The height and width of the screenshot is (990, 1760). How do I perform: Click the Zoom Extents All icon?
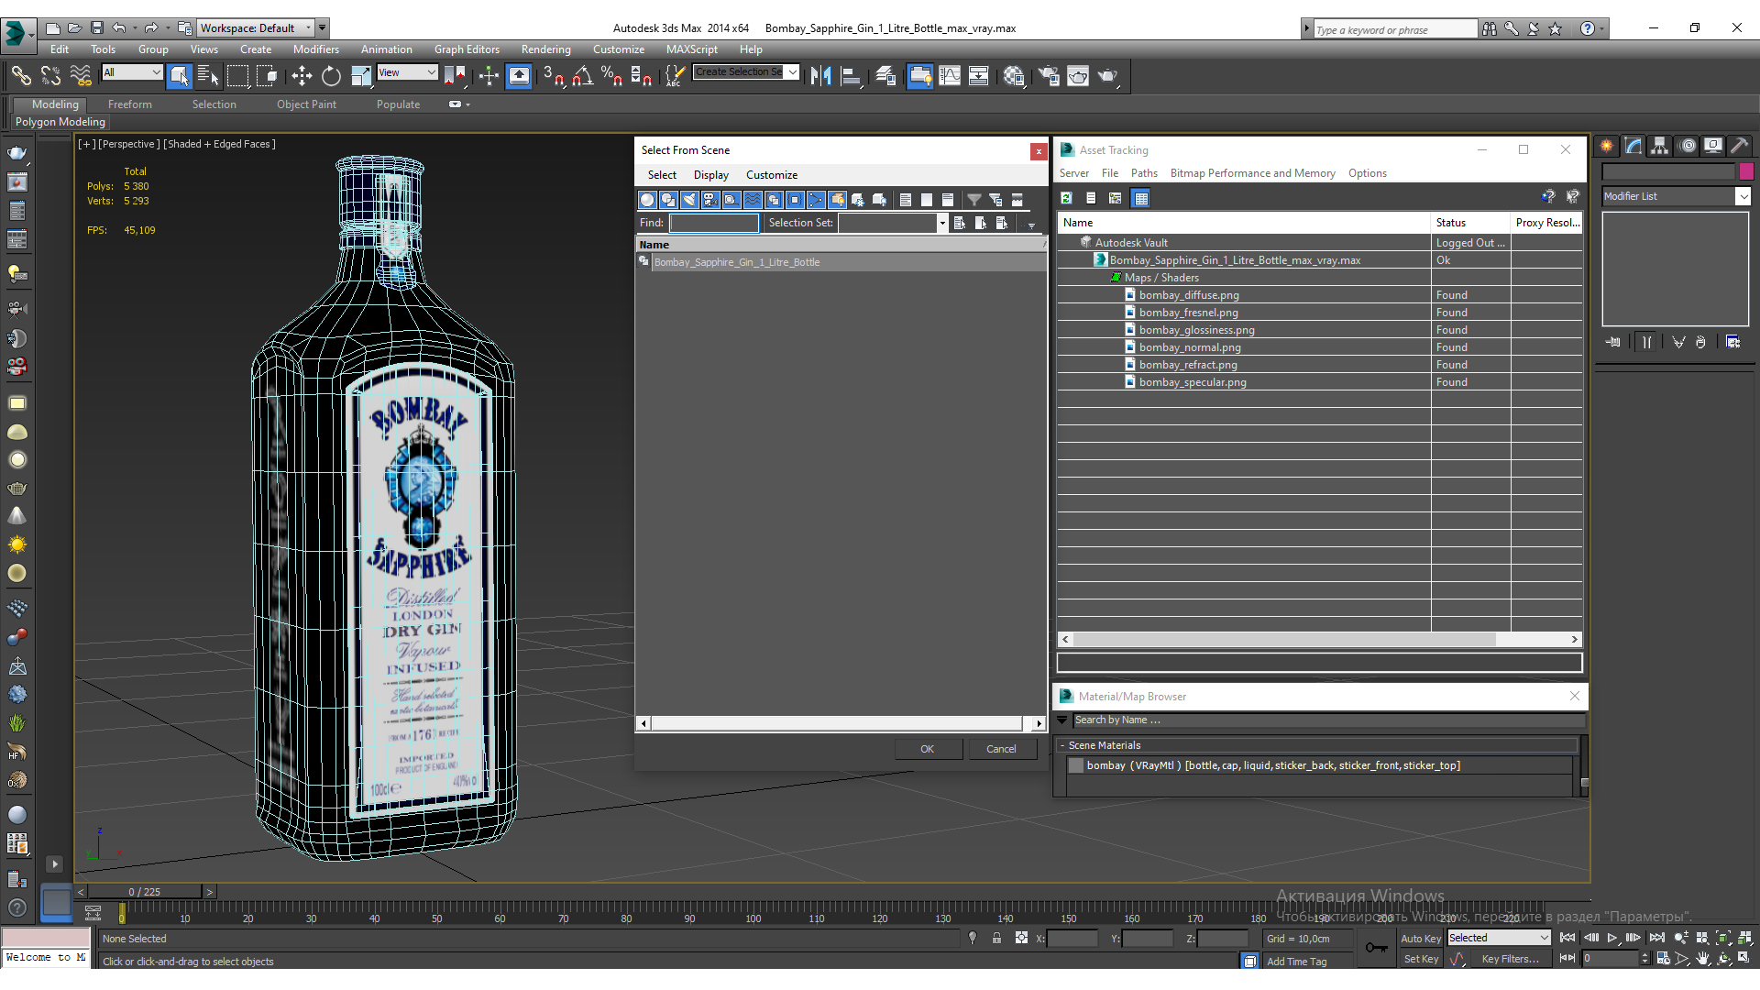(1745, 938)
